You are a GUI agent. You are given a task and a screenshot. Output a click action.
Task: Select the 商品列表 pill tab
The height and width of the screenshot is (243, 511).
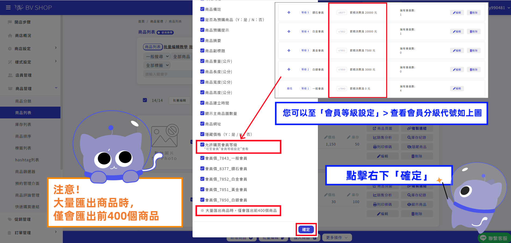[x=153, y=47]
